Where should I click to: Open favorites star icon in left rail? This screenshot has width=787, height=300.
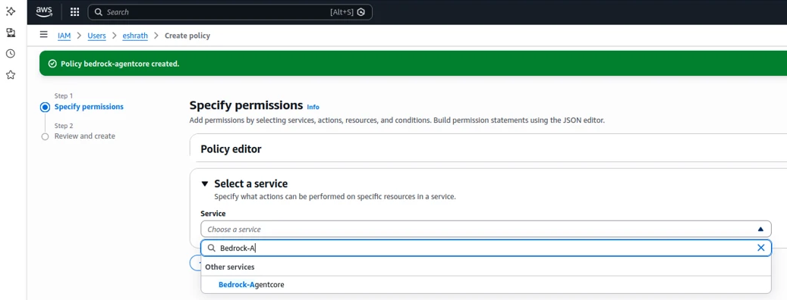coord(11,75)
